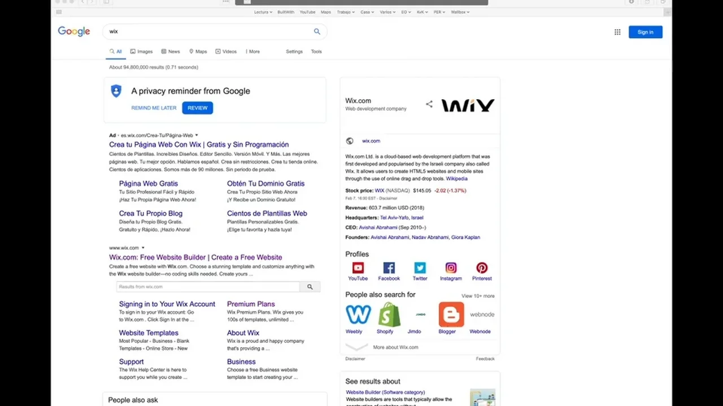Click the REVIEW privacy button
723x406 pixels.
198,108
